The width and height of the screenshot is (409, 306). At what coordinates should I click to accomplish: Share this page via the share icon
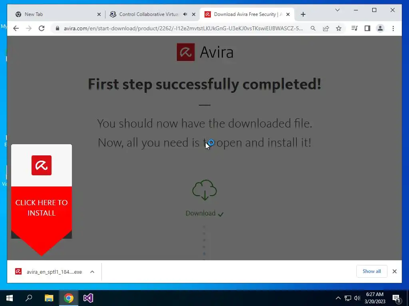pos(326,28)
